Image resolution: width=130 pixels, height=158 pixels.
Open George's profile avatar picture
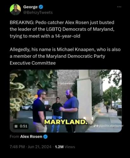coord(15,9)
